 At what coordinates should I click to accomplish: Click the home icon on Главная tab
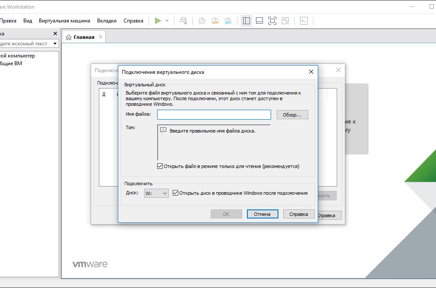(69, 37)
